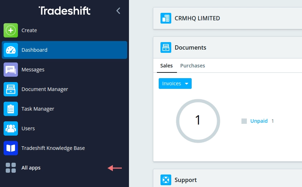Click the grey Unpaid legend swatch
This screenshot has height=187, width=302.
[244, 121]
